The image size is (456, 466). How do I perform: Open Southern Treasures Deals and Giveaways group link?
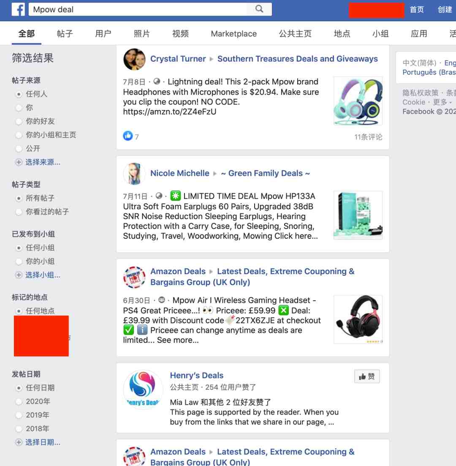click(x=298, y=59)
